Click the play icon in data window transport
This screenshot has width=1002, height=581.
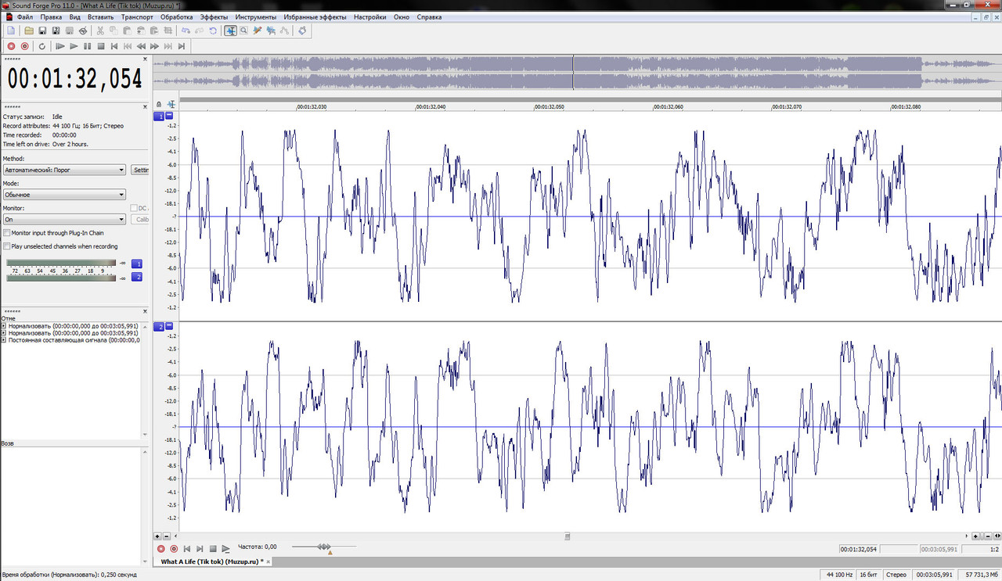pos(225,549)
